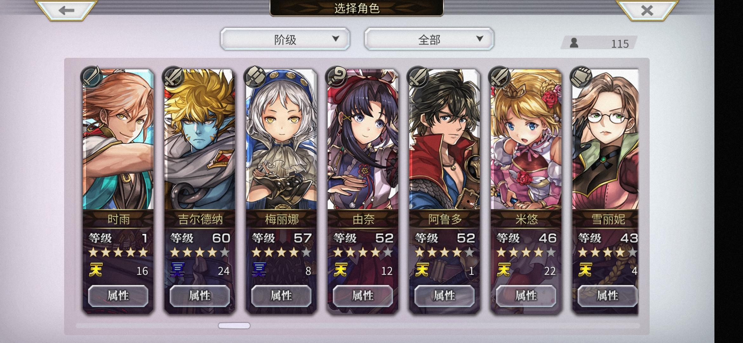The width and height of the screenshot is (743, 343).
Task: Click the character count icon showing 115
Action: coord(574,43)
